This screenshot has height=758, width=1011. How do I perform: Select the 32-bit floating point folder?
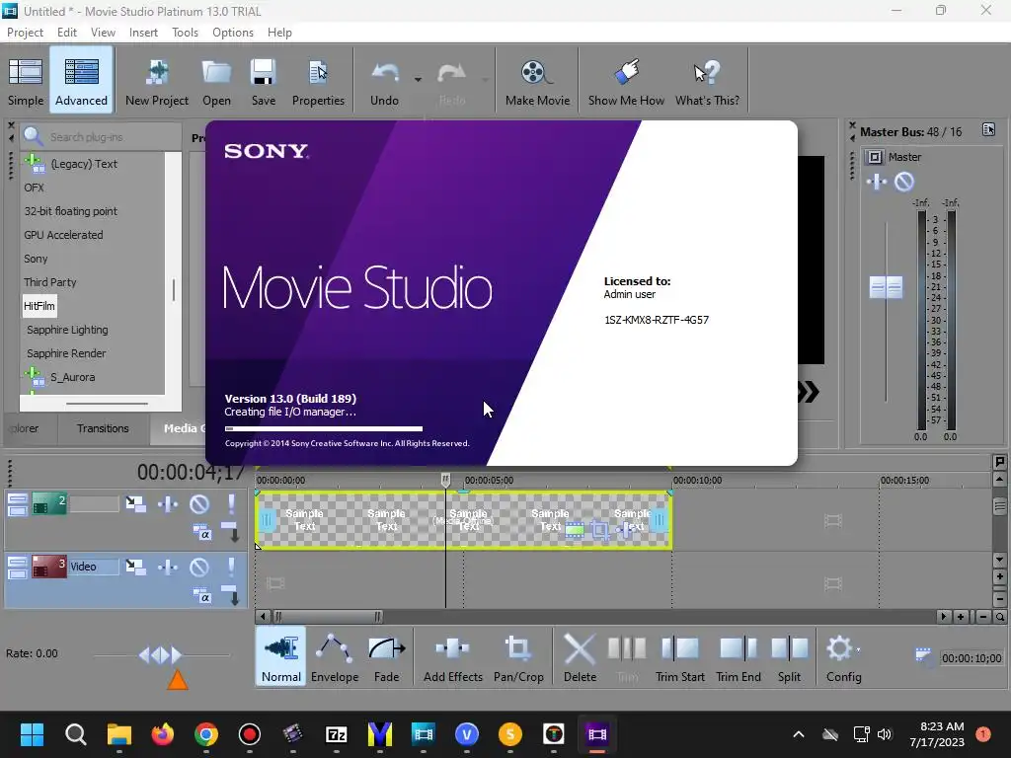point(71,211)
